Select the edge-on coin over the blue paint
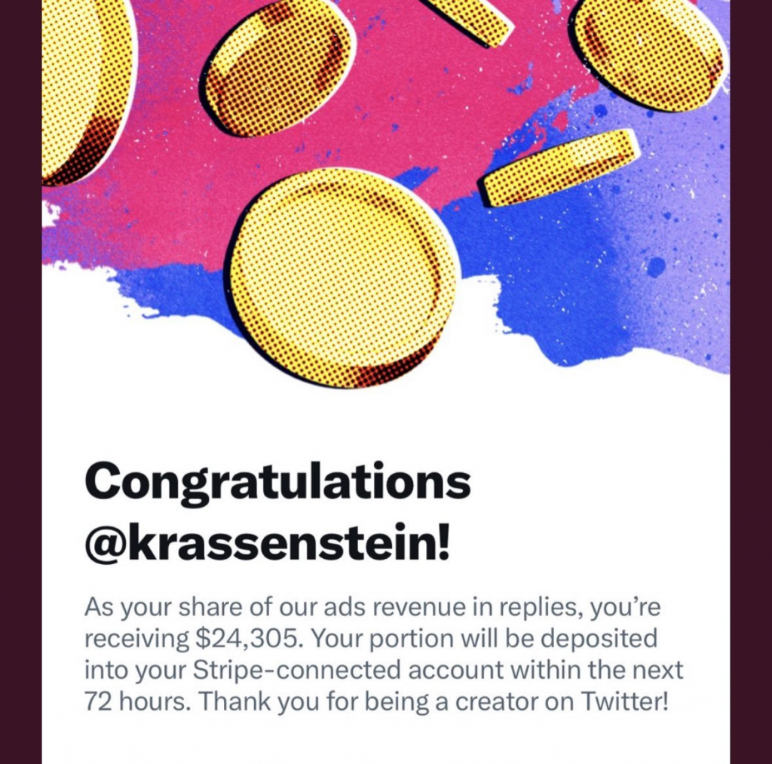Screen dimensions: 772x764 (x=560, y=167)
